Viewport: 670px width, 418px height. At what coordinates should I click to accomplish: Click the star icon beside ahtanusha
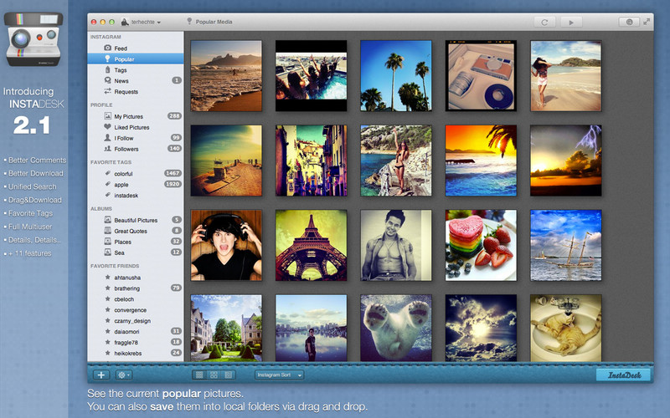[108, 277]
